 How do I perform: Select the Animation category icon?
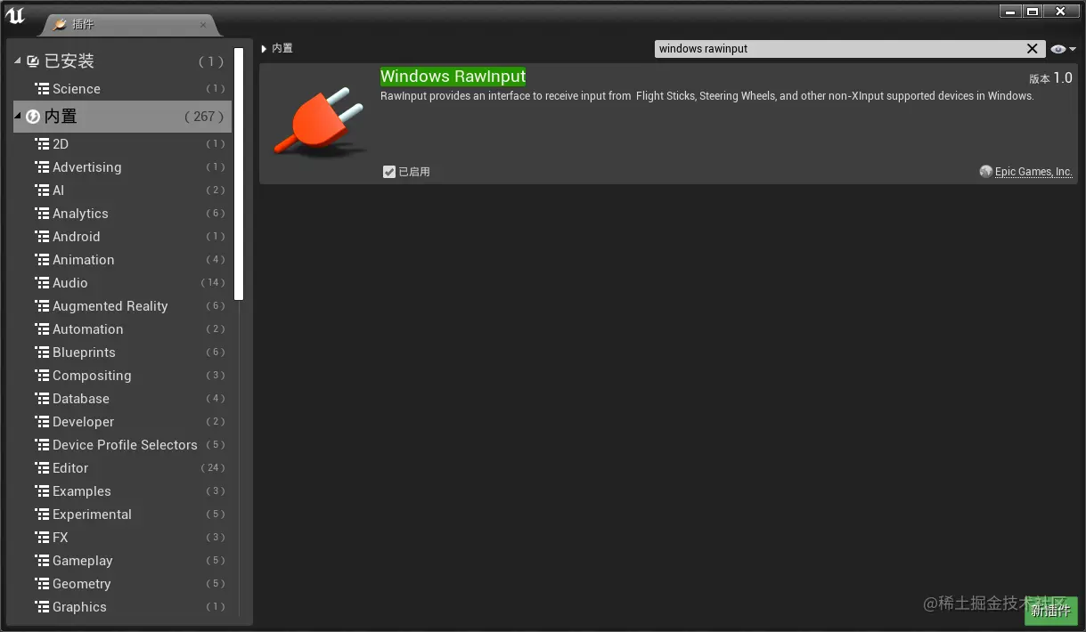click(x=42, y=259)
